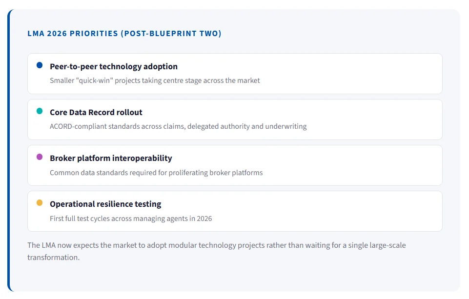Click the blue dot beside Peer-to-peer technology adoption
This screenshot has width=469, height=299.
tap(40, 65)
